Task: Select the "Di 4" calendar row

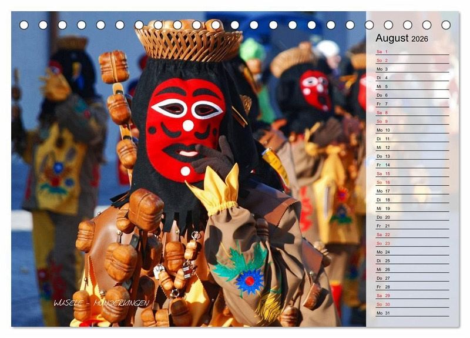Action: (412, 78)
